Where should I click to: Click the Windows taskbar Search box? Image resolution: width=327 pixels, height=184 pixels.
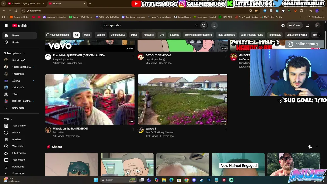pos(119,180)
